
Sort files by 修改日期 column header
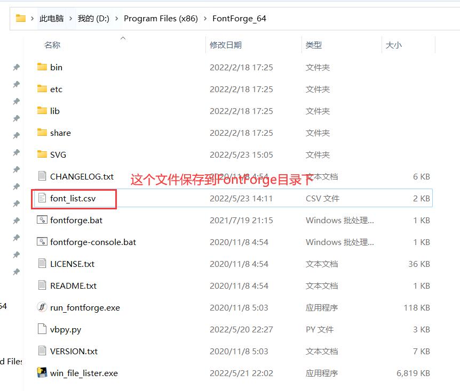[x=225, y=45]
